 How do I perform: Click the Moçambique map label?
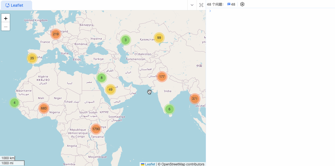[x=98, y=157]
